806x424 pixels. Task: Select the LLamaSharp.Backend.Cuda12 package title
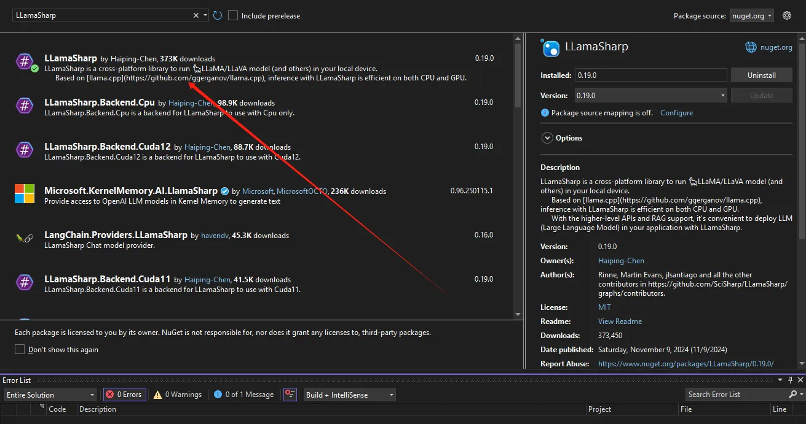point(107,147)
